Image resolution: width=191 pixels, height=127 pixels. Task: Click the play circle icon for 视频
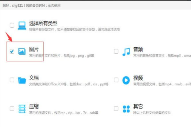pyautogui.click(x=126, y=80)
